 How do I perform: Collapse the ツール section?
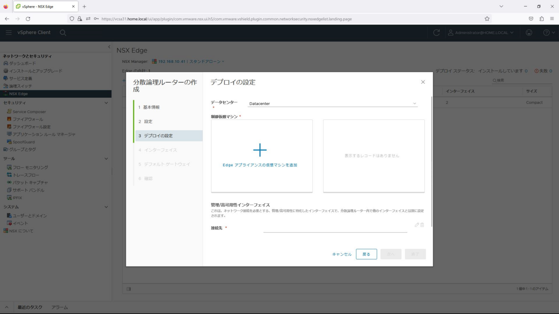pos(106,159)
